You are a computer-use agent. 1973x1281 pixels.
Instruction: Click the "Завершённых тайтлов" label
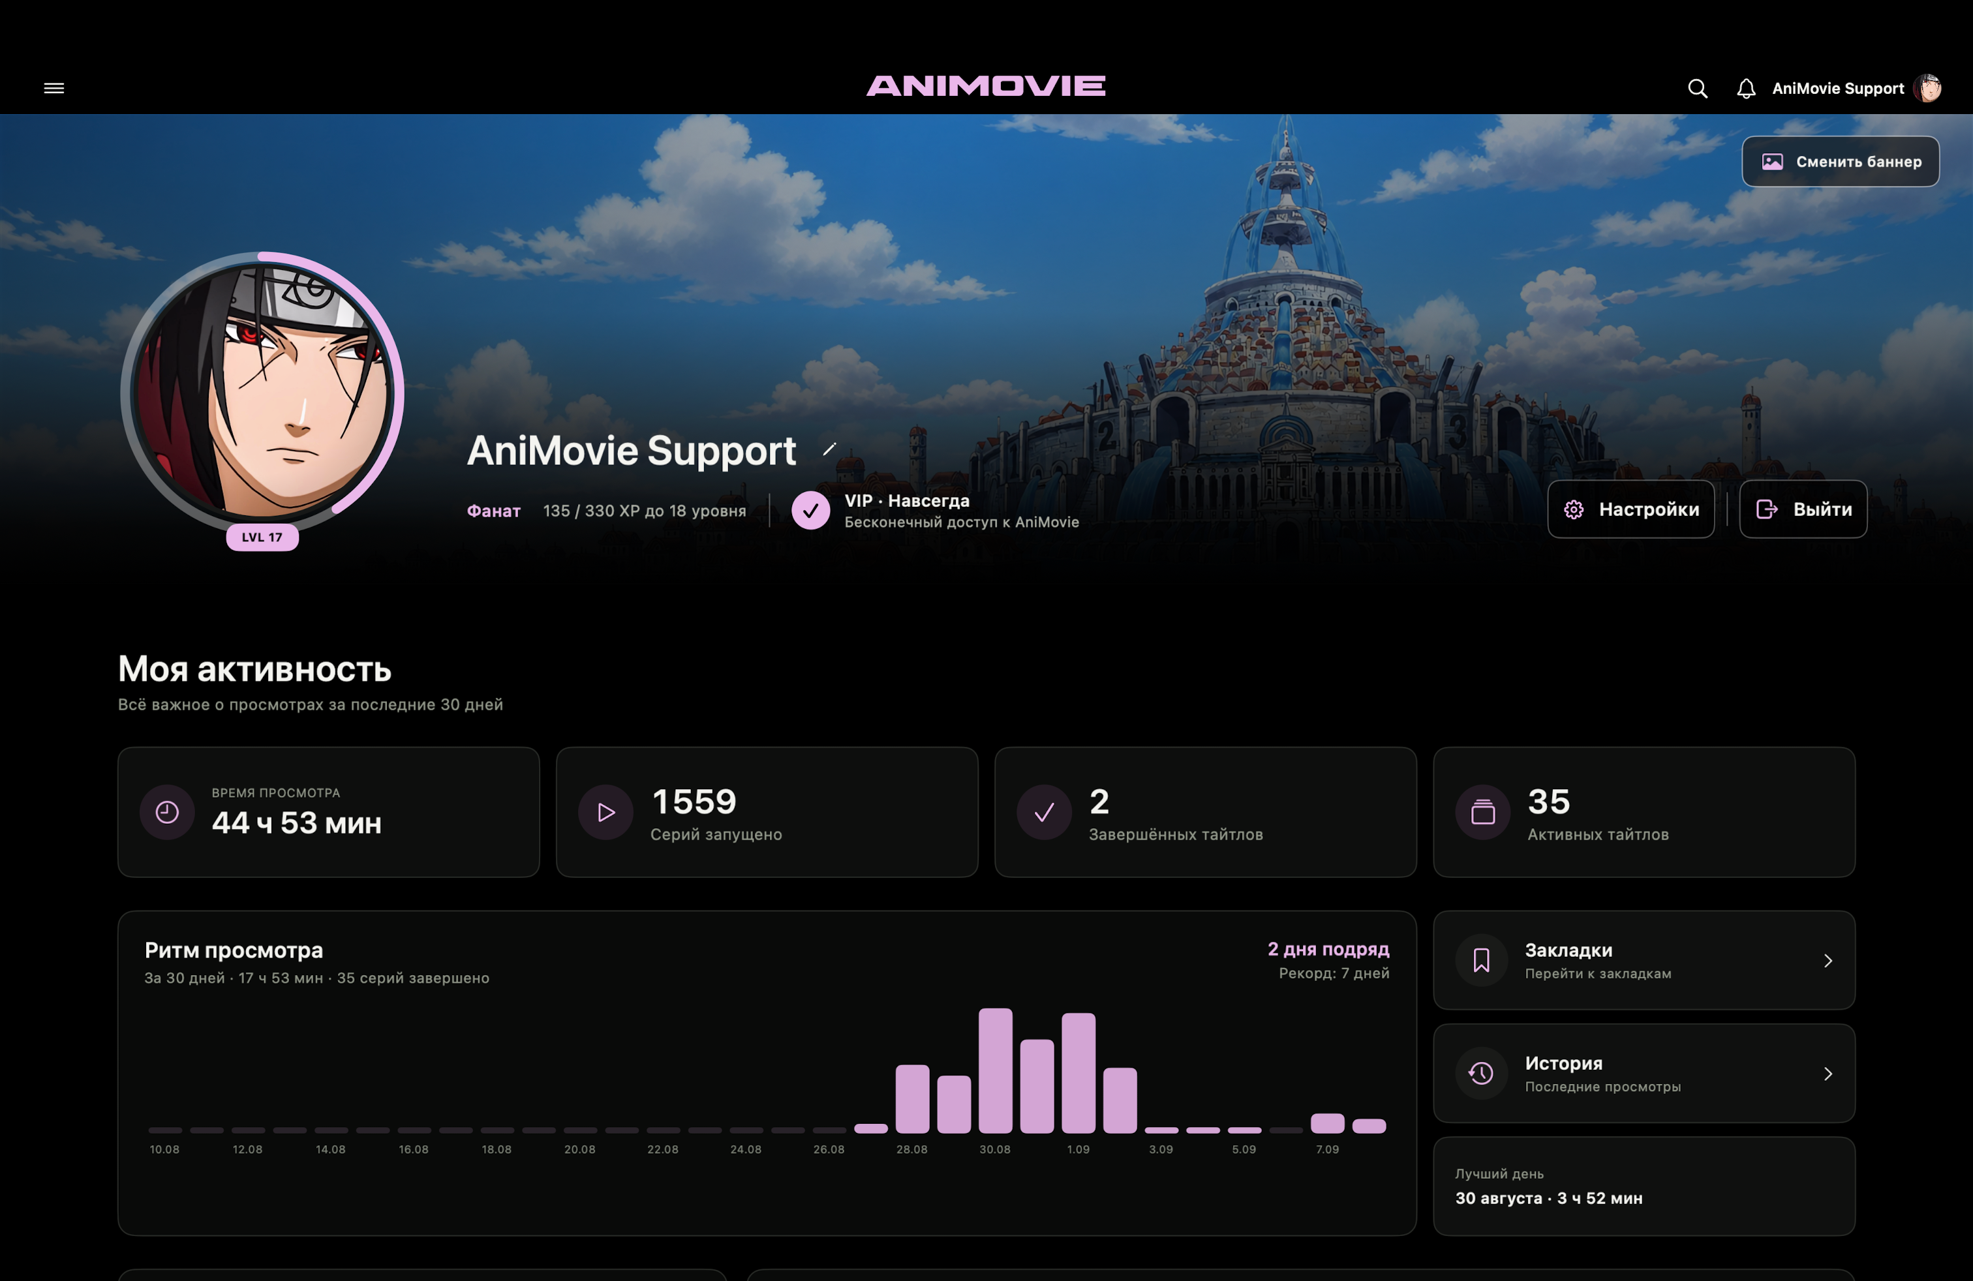(x=1176, y=834)
